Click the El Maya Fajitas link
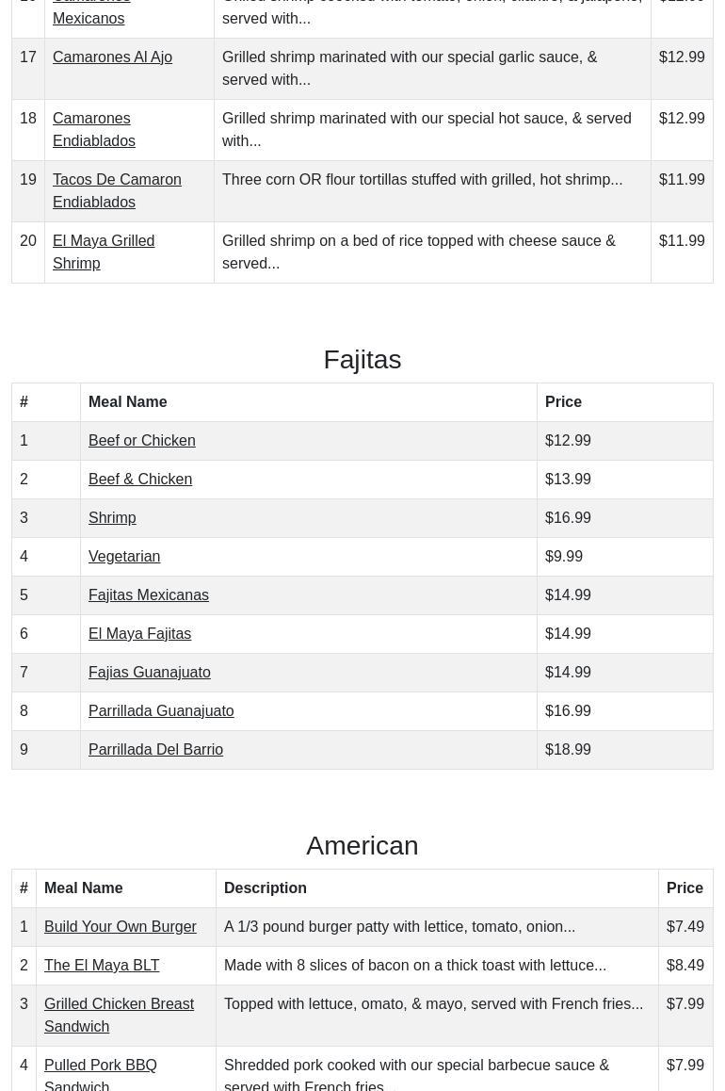This screenshot has height=1091, width=725. tap(139, 633)
